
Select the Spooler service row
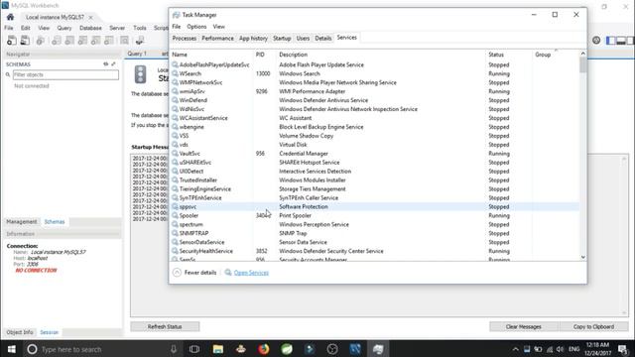(x=375, y=215)
